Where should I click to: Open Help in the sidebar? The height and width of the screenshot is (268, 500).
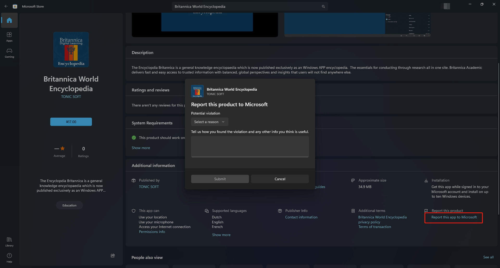[9, 258]
